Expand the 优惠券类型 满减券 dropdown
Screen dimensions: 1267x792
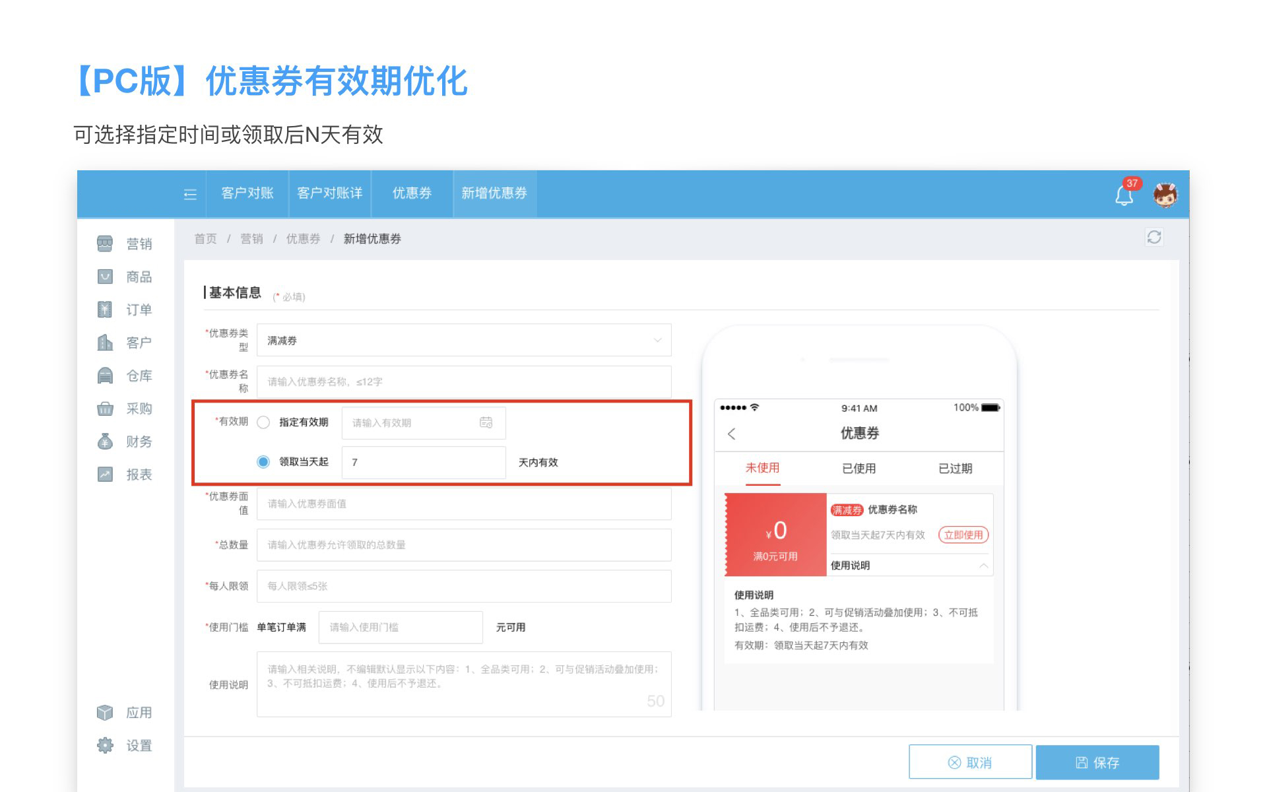[463, 340]
